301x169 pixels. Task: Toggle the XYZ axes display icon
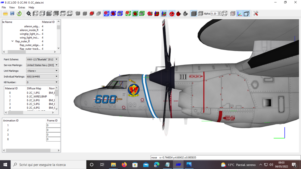pyautogui.click(x=240, y=14)
